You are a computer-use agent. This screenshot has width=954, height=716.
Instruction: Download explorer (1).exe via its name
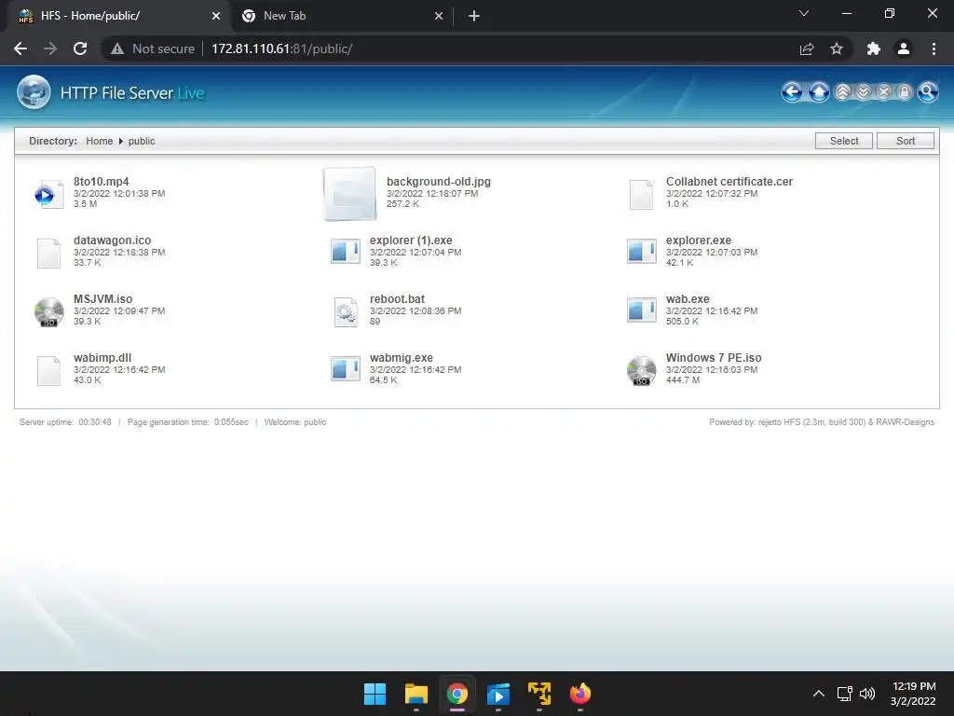pyautogui.click(x=411, y=241)
